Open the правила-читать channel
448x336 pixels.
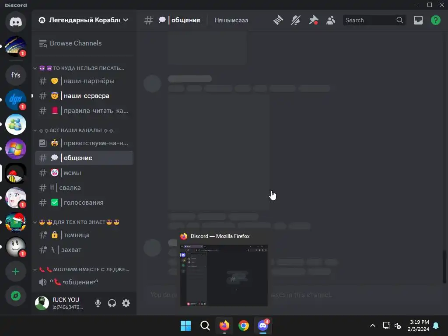(84, 111)
